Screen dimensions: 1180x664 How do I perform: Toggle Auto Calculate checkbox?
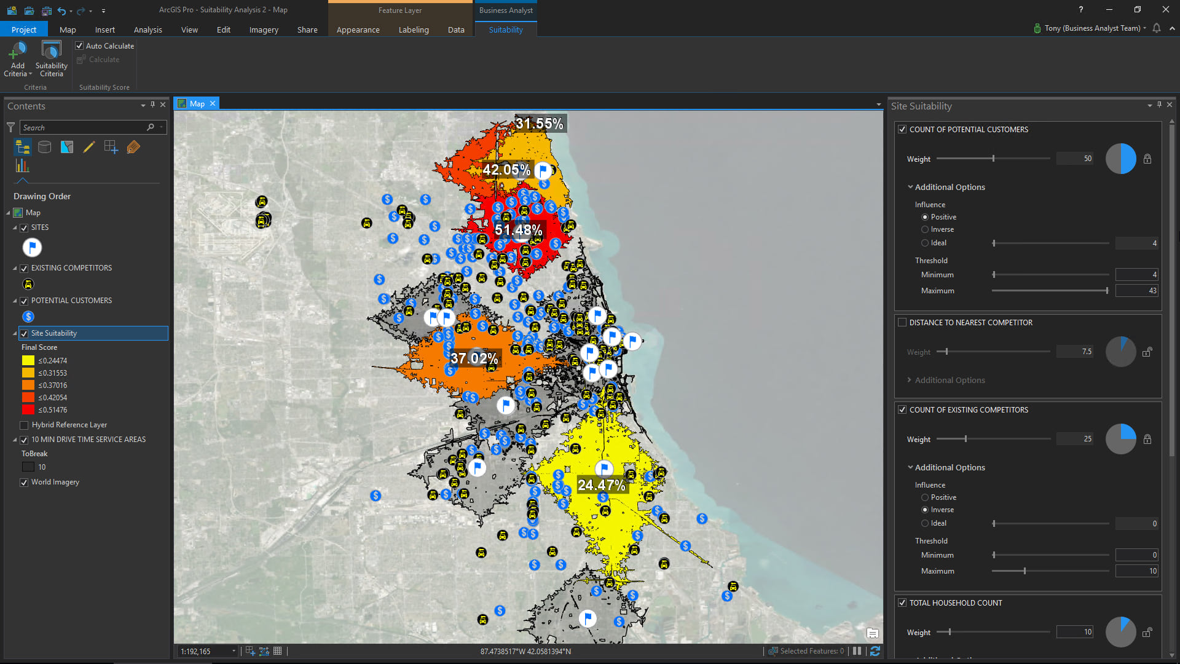pyautogui.click(x=79, y=46)
